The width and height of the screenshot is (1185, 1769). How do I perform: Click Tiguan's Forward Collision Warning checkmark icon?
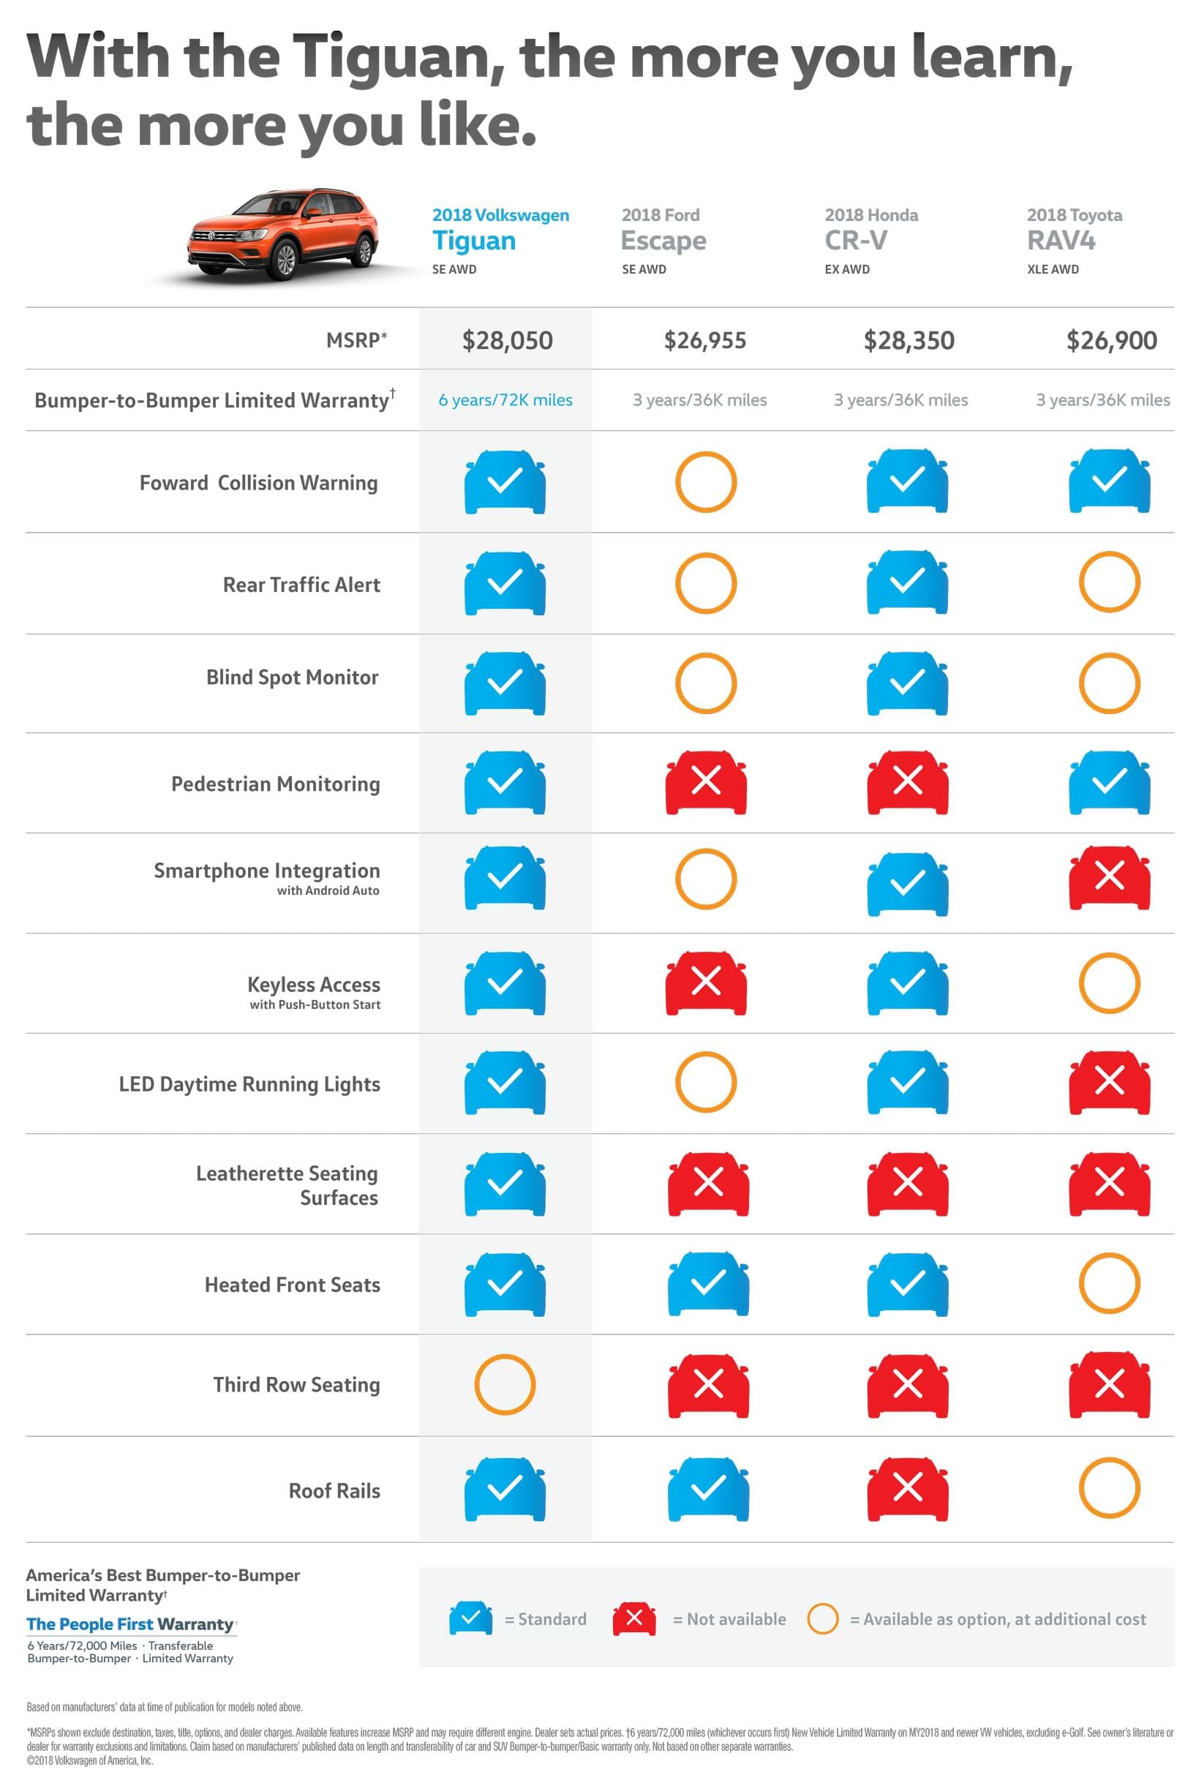coord(505,481)
